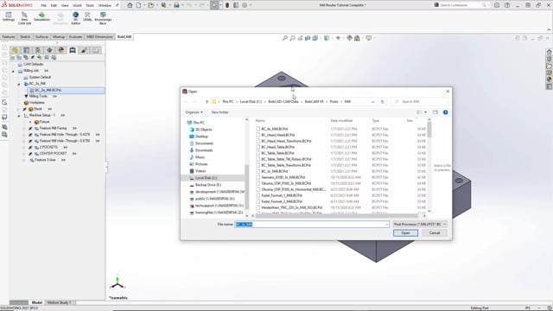This screenshot has height=311, width=553.
Task: Open the Organize dropdown
Action: click(x=194, y=112)
